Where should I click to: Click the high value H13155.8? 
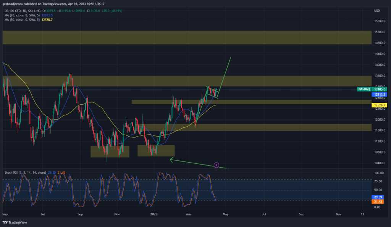(x=64, y=11)
